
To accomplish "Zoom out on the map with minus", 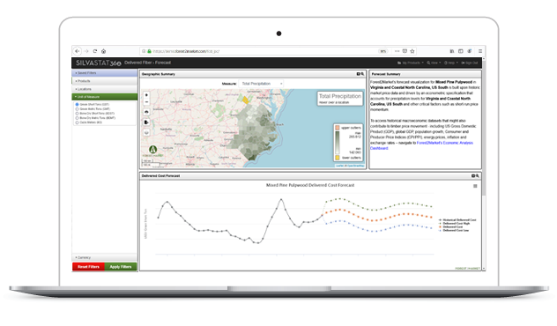I will 146,102.
